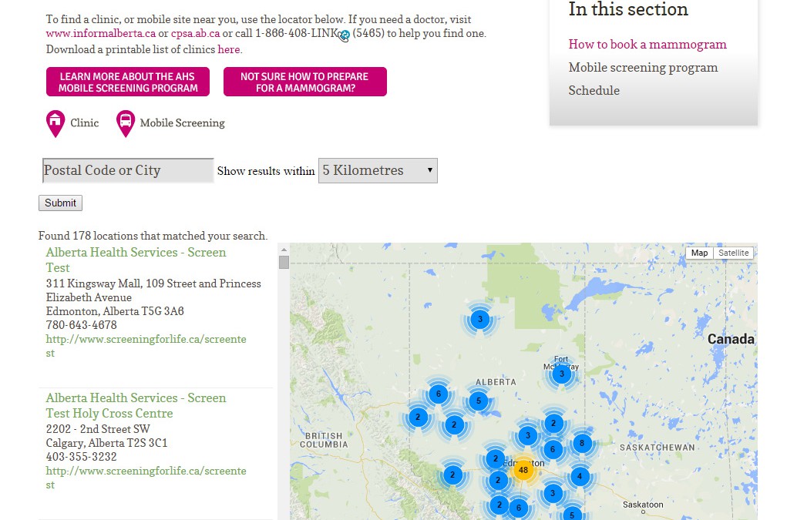
Task: Go to Mobile screening program section
Action: point(643,68)
